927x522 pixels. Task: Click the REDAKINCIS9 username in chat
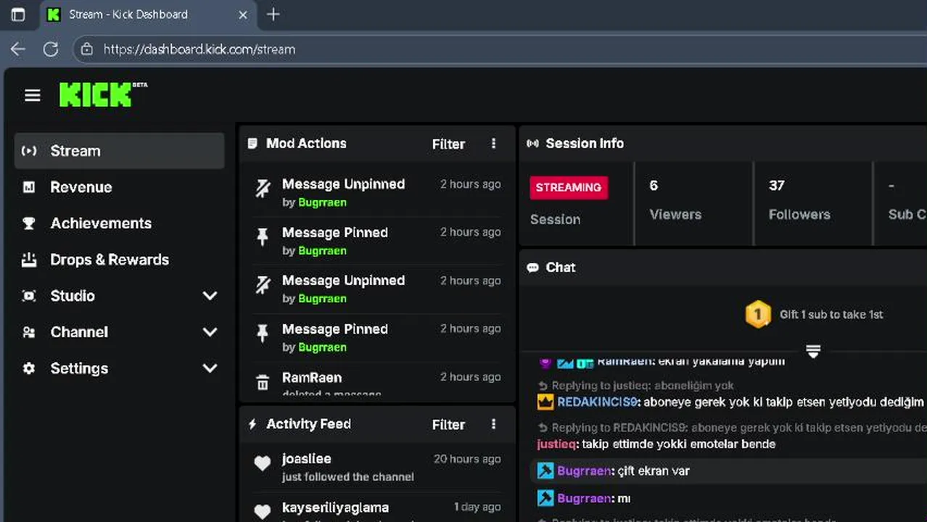tap(598, 402)
